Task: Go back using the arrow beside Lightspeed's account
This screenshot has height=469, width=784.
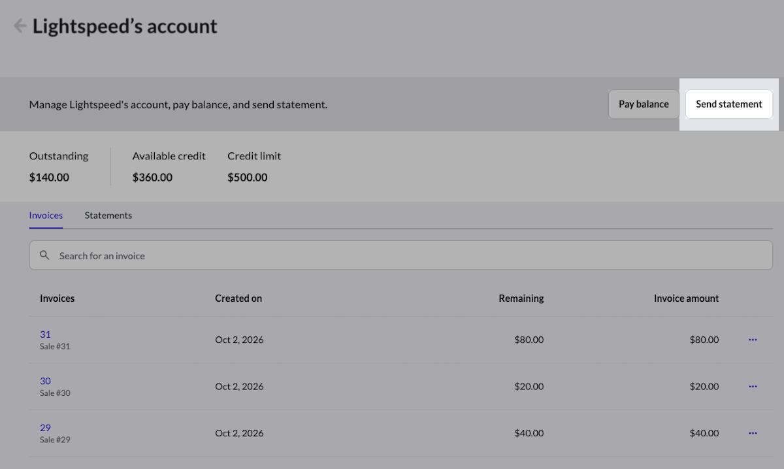Action: pos(20,26)
